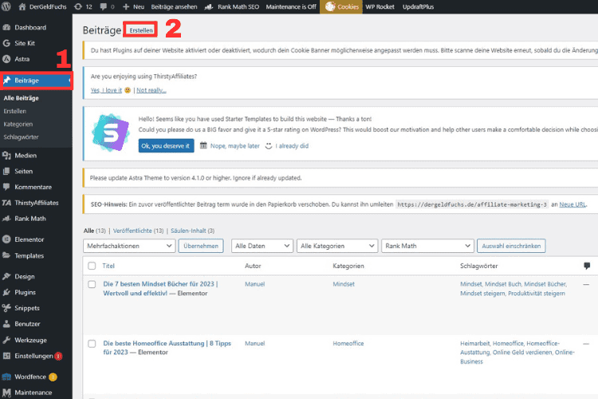Select the Homeoffice Ausstattung post checkbox

point(92,344)
